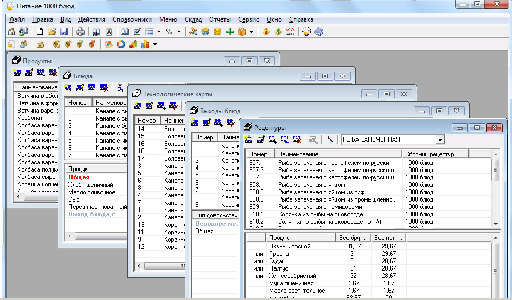The image size is (512, 300).
Task: Click the help icon at the toolbar's right end
Action: pyautogui.click(x=319, y=32)
